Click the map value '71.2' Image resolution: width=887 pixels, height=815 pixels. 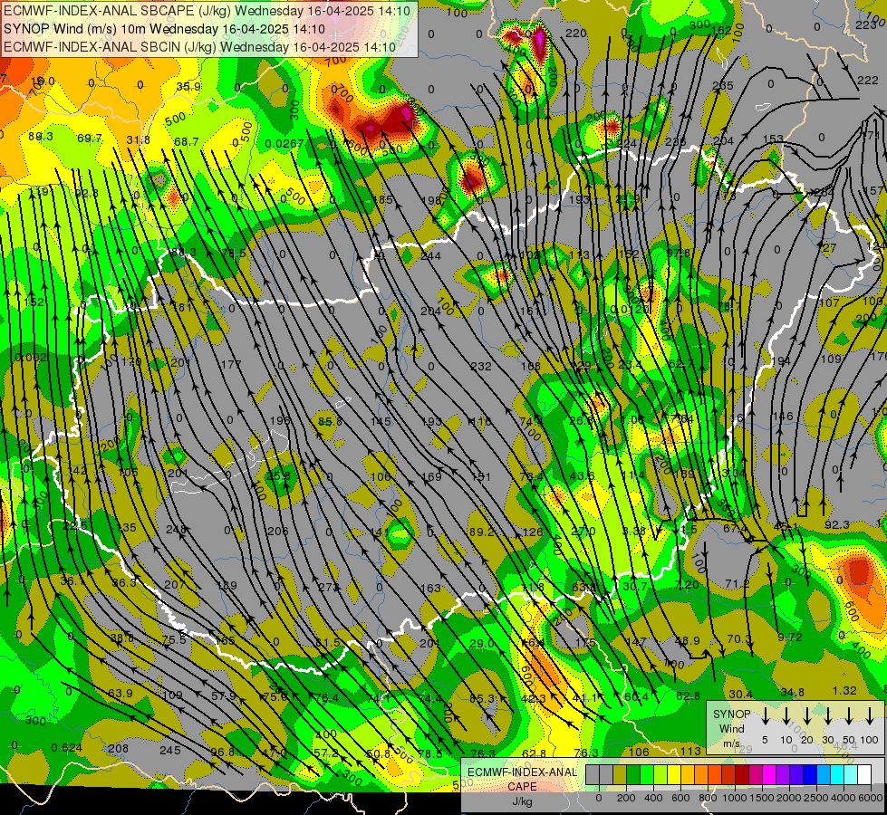pyautogui.click(x=738, y=584)
